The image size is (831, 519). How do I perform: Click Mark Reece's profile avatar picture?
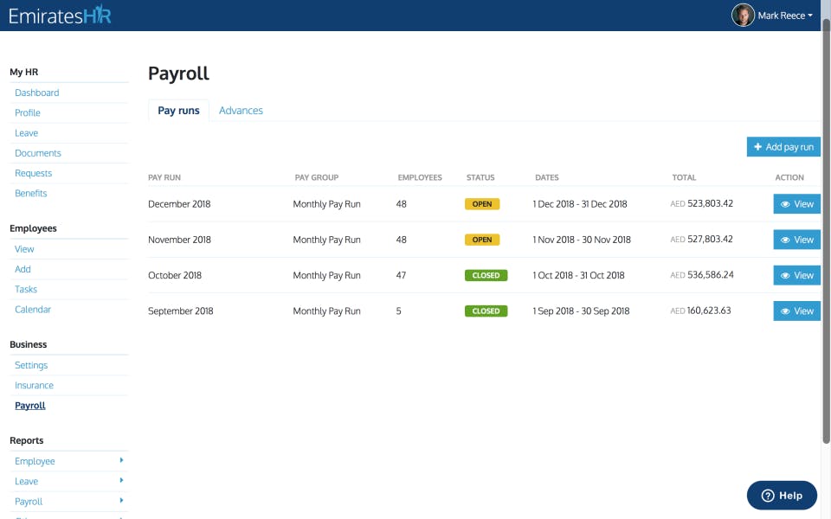pyautogui.click(x=743, y=15)
